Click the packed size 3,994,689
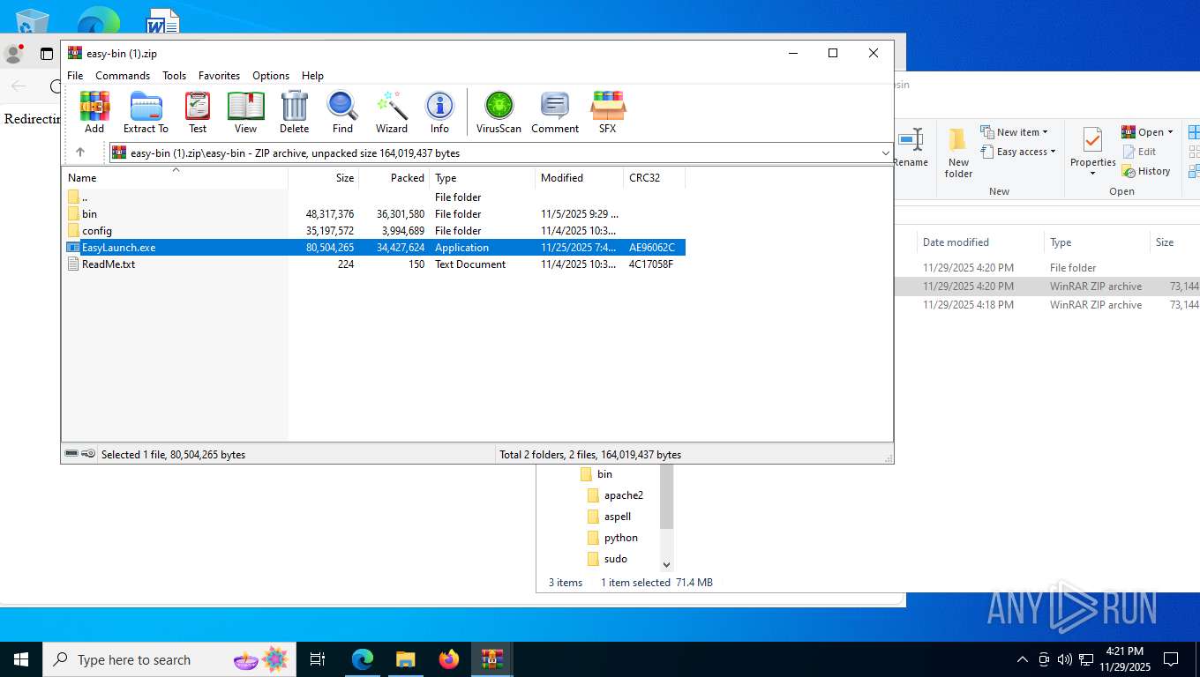Viewport: 1200px width, 677px height. pyautogui.click(x=403, y=230)
